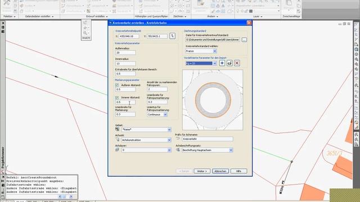Open the Projektbrowser vertical tab
This screenshot has width=360, height=202.
coord(3,158)
